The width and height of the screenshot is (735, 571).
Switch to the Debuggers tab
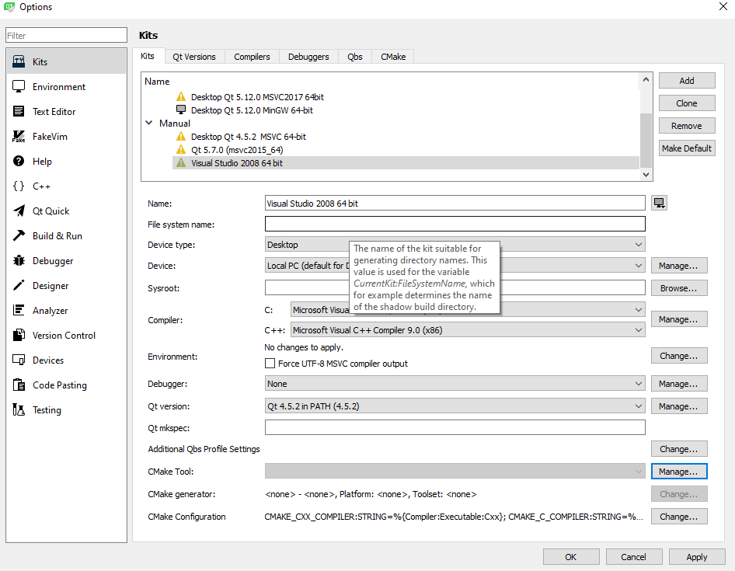pos(308,57)
